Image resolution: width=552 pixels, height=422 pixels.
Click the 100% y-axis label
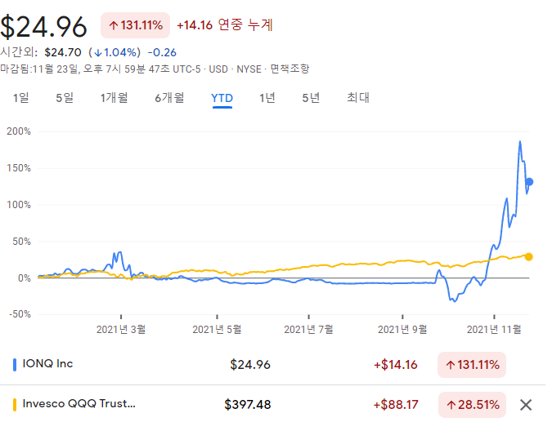[x=19, y=205]
